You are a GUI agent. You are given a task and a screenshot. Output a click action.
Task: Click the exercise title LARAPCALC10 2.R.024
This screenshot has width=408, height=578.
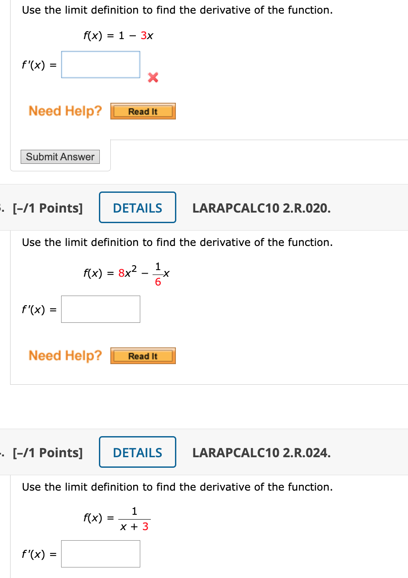click(x=261, y=453)
